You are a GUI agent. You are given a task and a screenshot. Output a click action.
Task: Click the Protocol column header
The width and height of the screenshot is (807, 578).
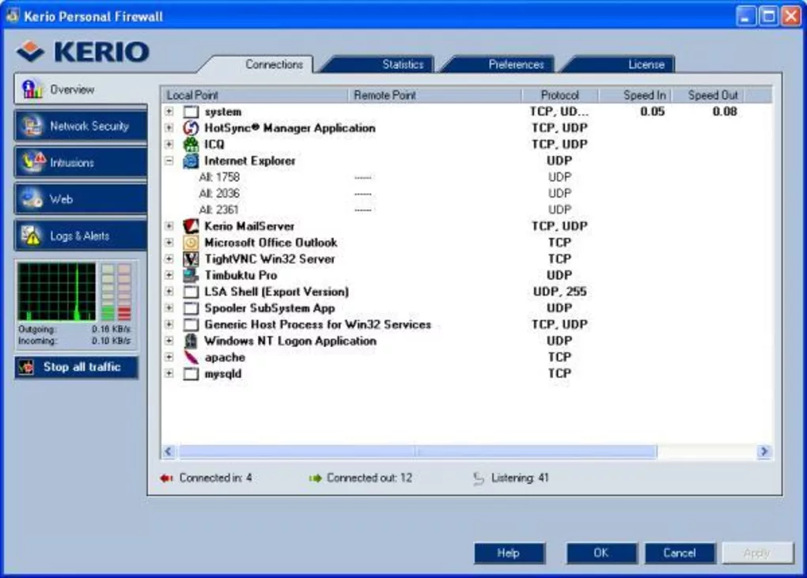(x=560, y=94)
